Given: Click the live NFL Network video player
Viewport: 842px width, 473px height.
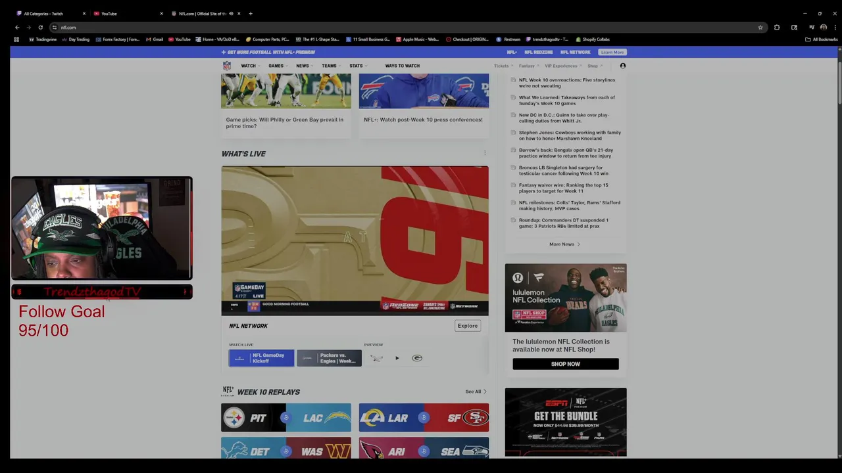Looking at the screenshot, I should click(x=355, y=240).
